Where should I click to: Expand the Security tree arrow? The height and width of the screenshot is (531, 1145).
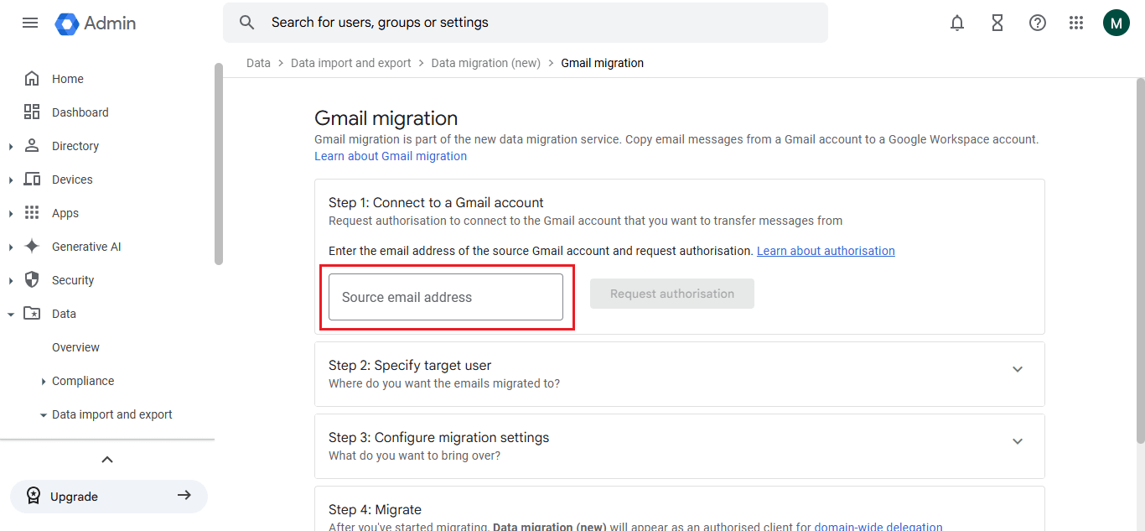tap(11, 281)
